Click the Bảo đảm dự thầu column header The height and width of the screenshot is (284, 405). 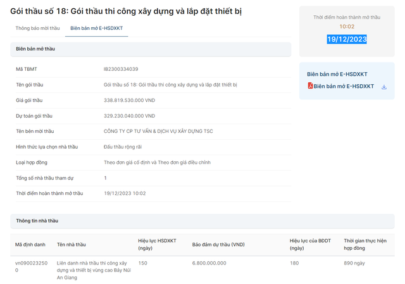[x=218, y=244]
